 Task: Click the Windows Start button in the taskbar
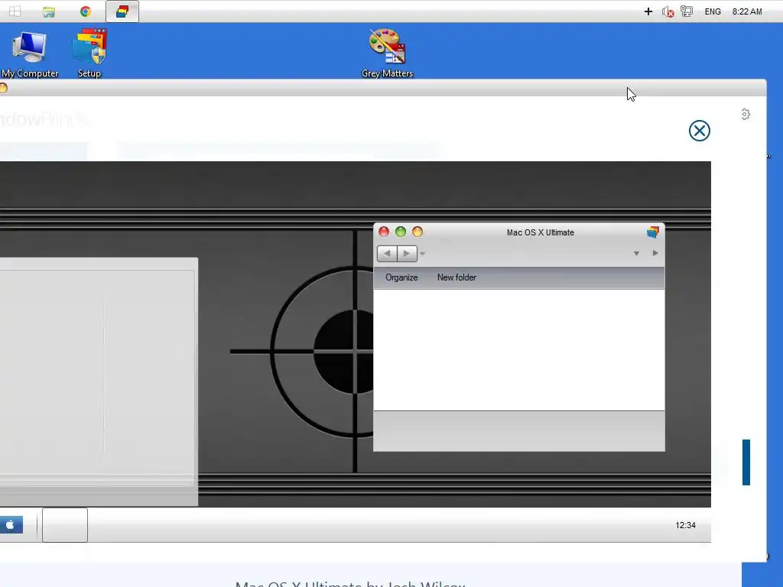[15, 11]
